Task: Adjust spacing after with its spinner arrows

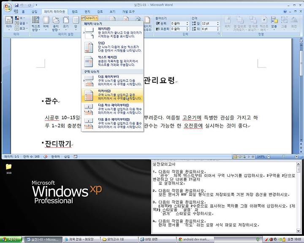Action: point(218,29)
